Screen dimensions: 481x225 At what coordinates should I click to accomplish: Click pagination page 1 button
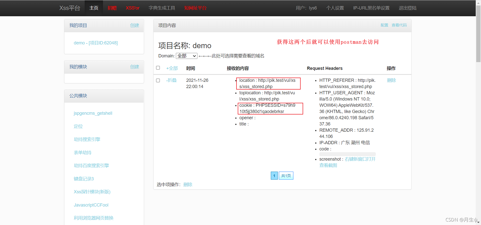274,176
